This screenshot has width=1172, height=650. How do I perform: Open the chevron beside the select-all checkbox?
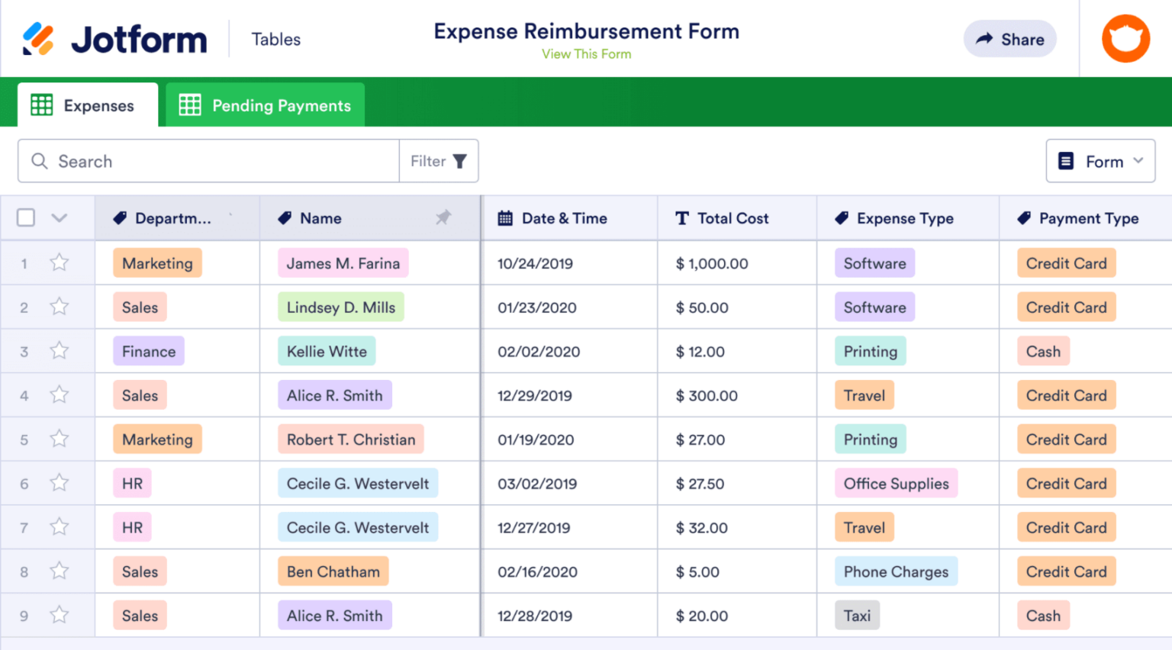coord(59,217)
